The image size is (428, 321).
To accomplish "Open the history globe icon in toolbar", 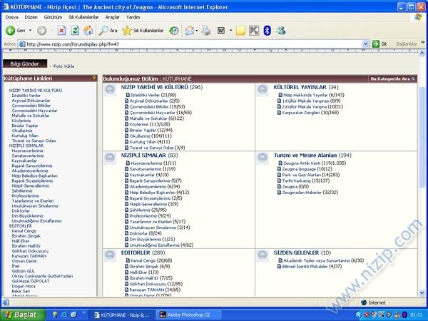I will [x=173, y=31].
